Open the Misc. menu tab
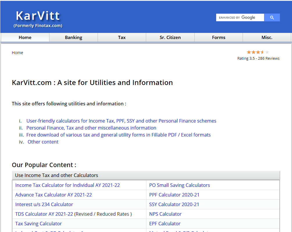Image resolution: width=292 pixels, height=232 pixels. (267, 37)
